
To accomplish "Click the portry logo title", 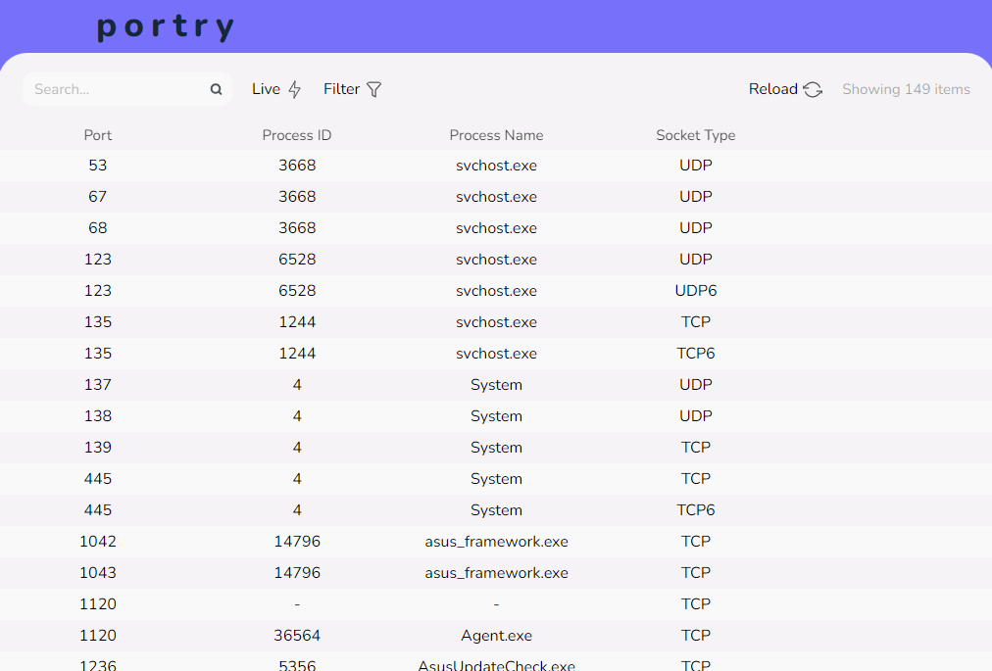I will [166, 26].
